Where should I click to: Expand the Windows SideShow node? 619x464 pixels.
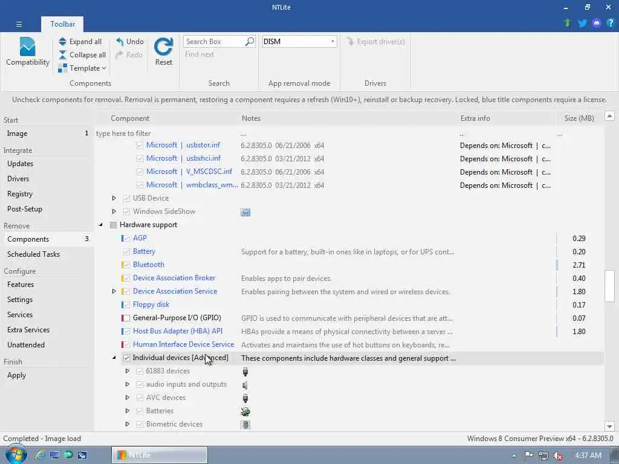pos(114,211)
